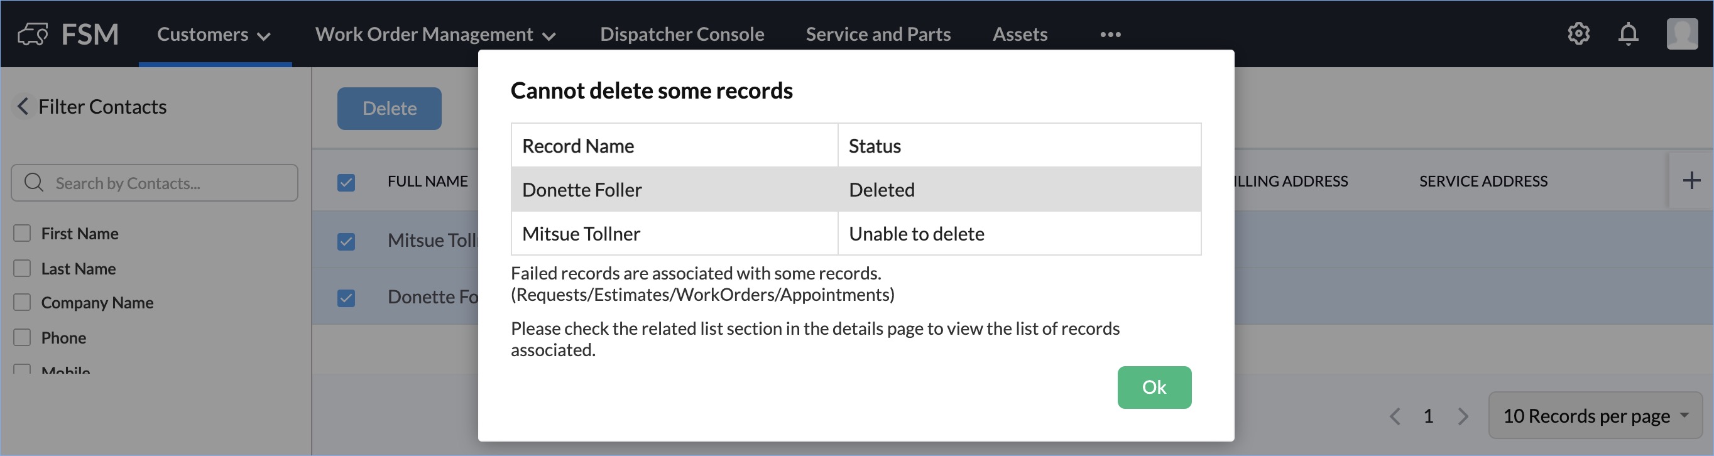The width and height of the screenshot is (1714, 456).
Task: Expand the Work Order Management dropdown
Action: (435, 35)
